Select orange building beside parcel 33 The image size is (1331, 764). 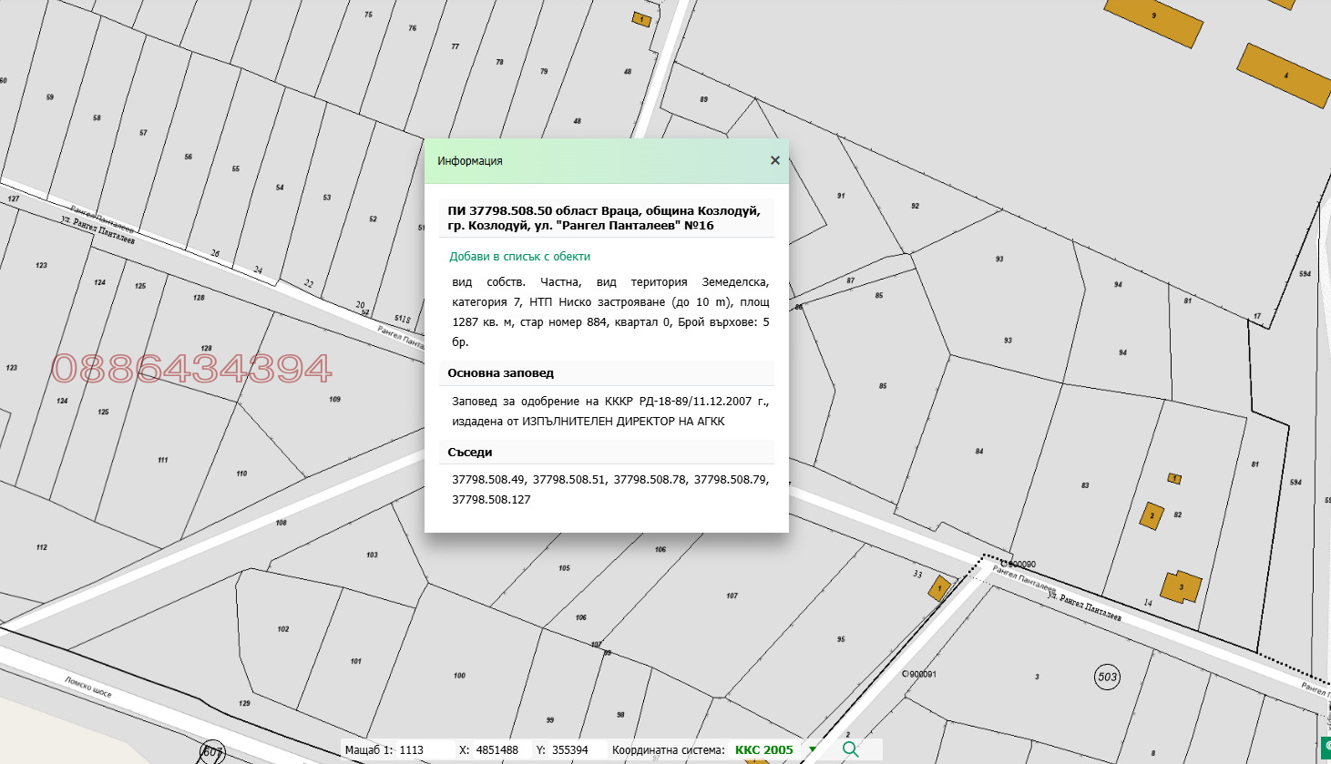tap(939, 589)
